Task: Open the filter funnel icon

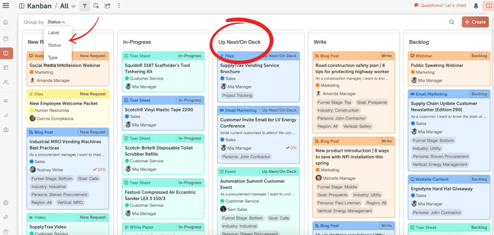Action: (x=85, y=6)
